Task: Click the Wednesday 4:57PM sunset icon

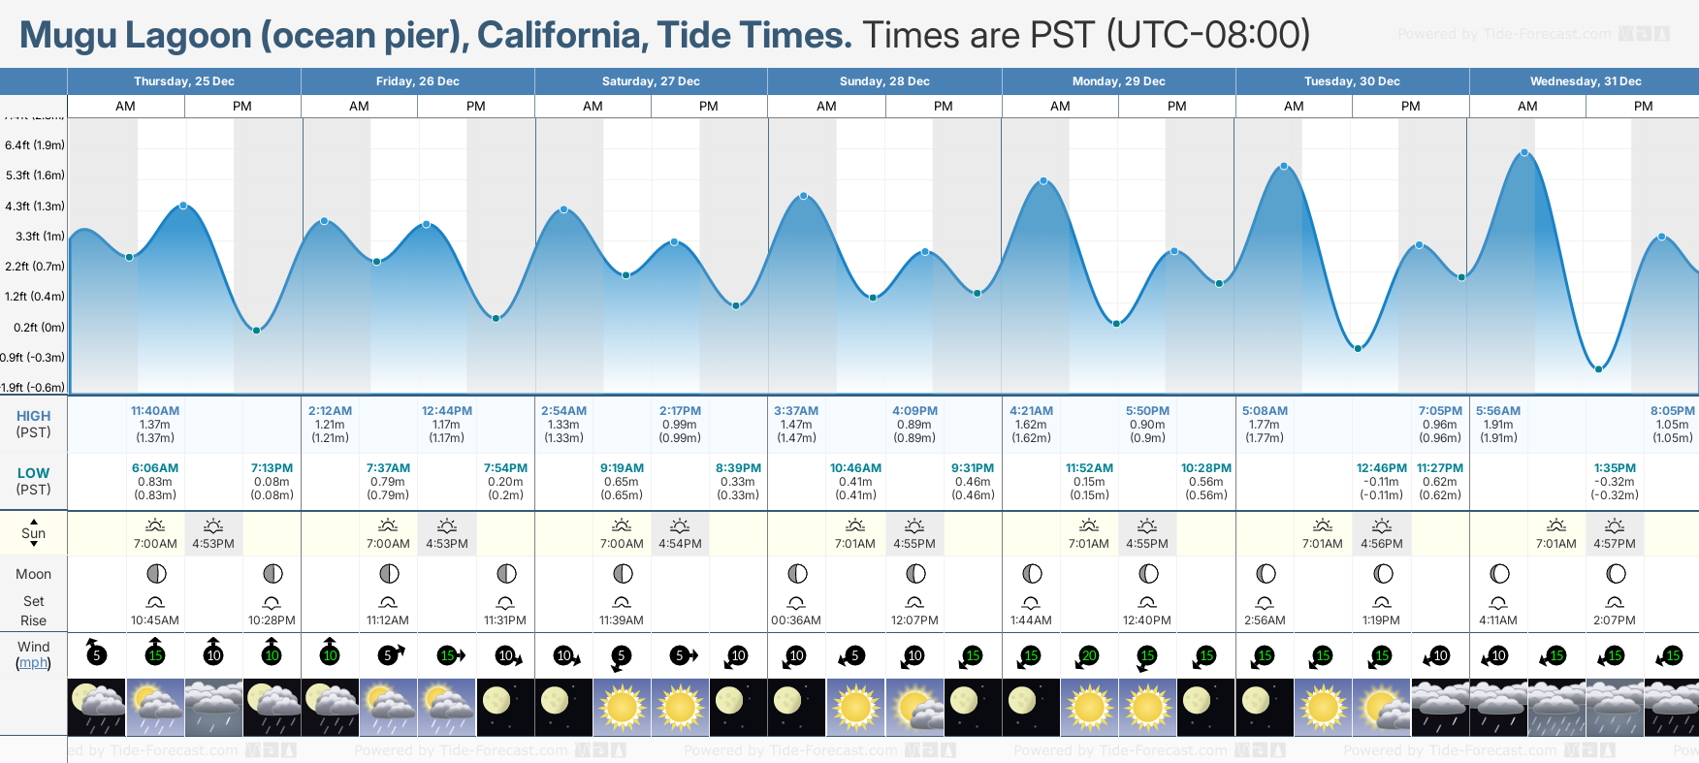Action: [x=1615, y=526]
